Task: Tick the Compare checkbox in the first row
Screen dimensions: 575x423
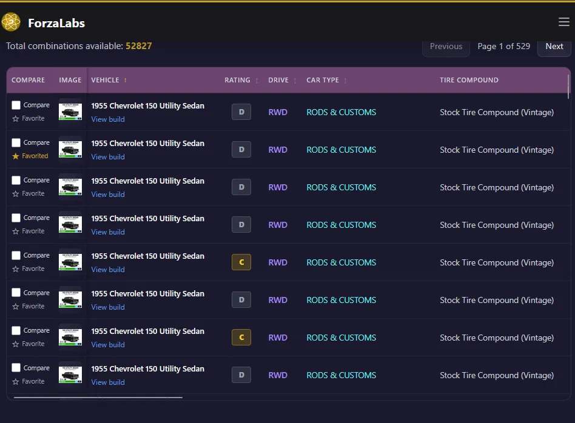Action: 16,105
